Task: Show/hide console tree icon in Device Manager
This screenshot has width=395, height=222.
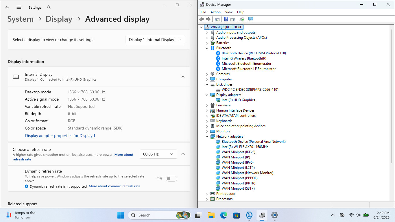Action: pos(217,19)
